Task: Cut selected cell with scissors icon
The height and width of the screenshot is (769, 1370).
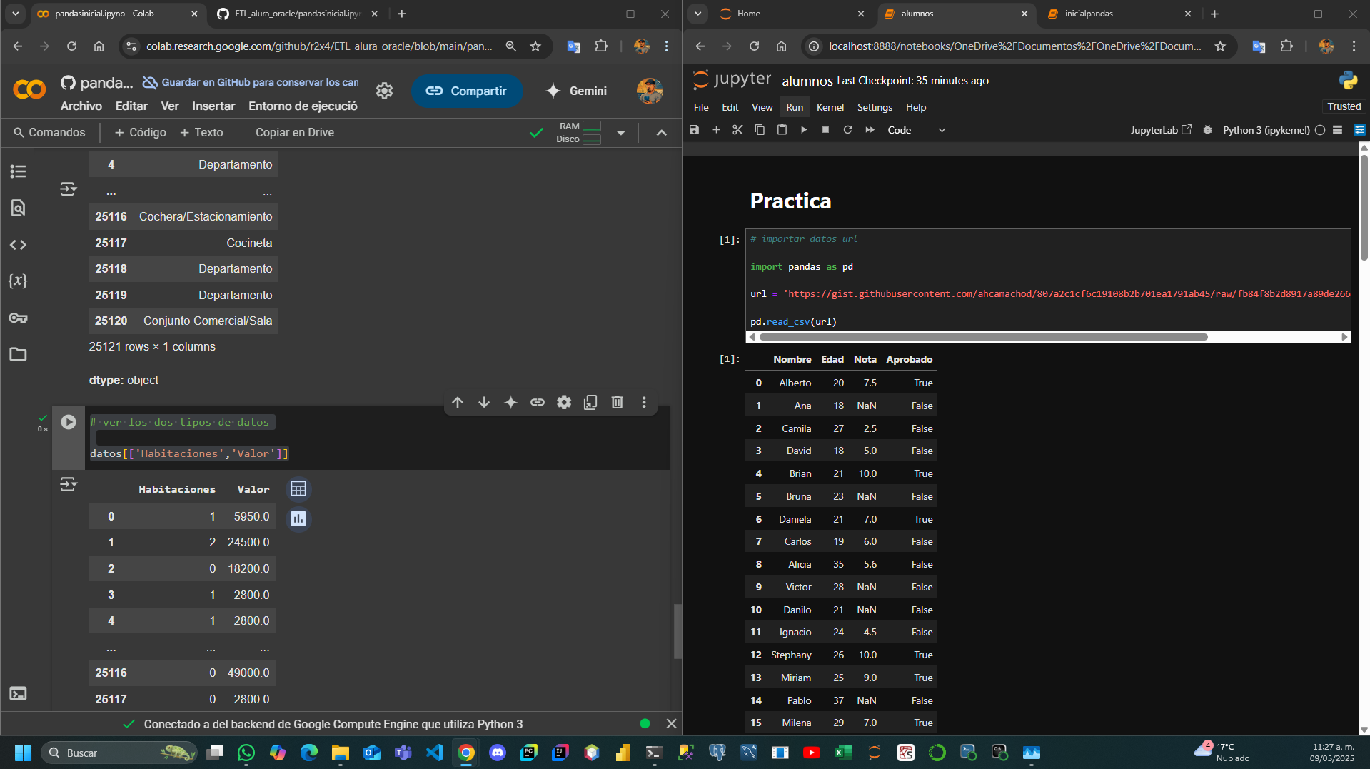Action: pos(737,130)
